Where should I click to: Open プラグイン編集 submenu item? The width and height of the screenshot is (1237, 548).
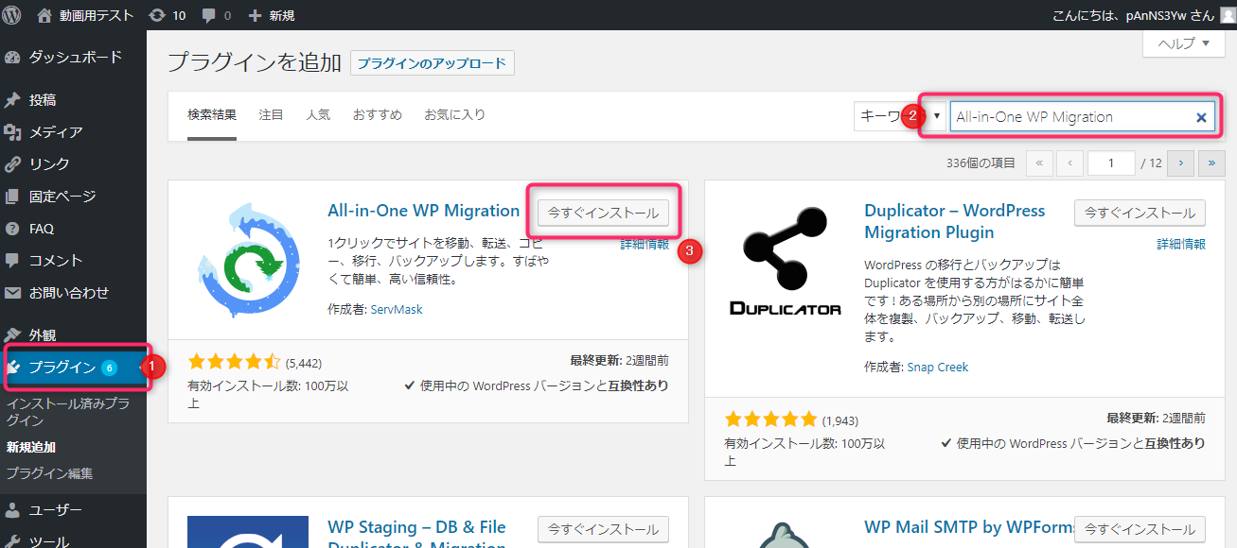[49, 473]
